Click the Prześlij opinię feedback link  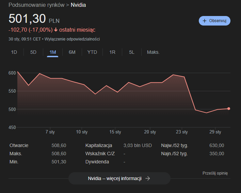[x=215, y=173]
